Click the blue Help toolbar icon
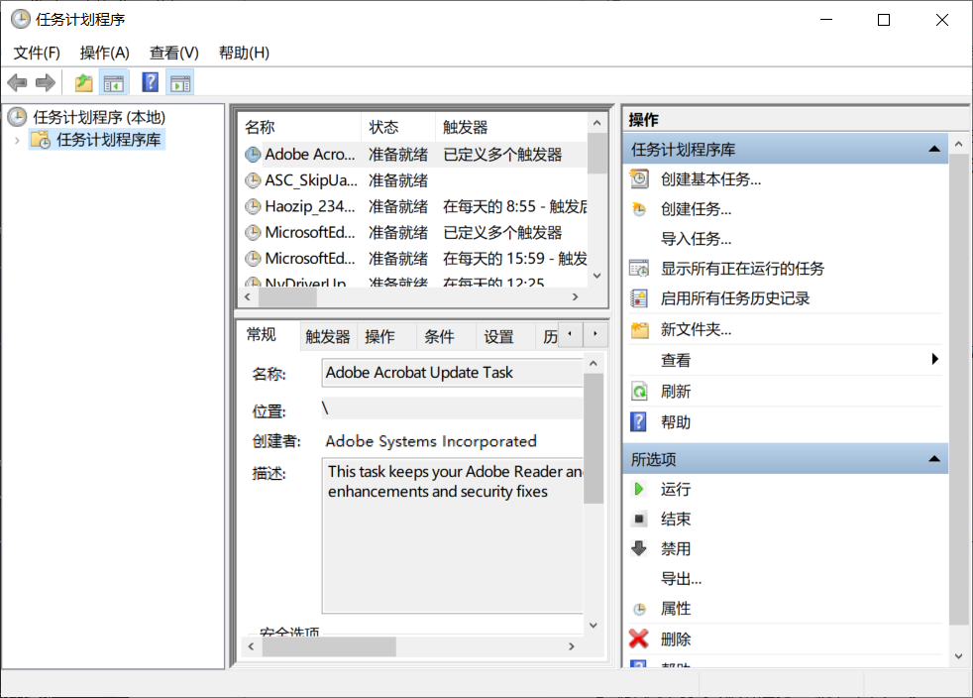This screenshot has width=973, height=698. coord(151,82)
